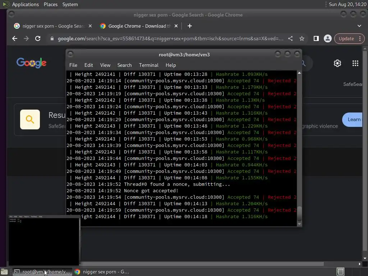This screenshot has height=276, width=368.
Task: Share this page using the share icon
Action: (290, 39)
